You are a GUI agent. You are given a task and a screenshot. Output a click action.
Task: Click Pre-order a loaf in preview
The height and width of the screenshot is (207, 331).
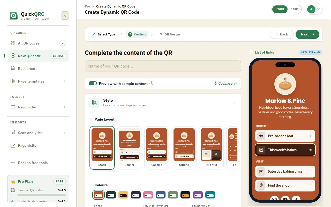click(x=285, y=136)
